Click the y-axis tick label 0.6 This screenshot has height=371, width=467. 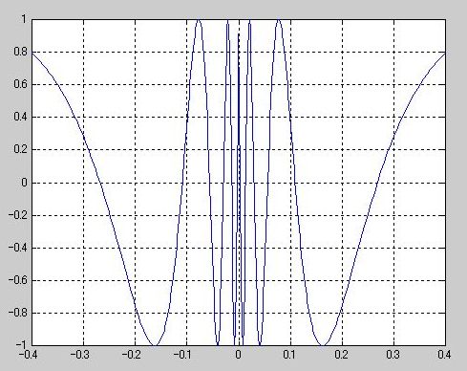pos(21,84)
